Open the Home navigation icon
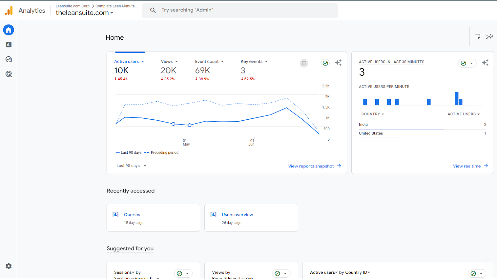This screenshot has width=497, height=279. pyautogui.click(x=9, y=30)
